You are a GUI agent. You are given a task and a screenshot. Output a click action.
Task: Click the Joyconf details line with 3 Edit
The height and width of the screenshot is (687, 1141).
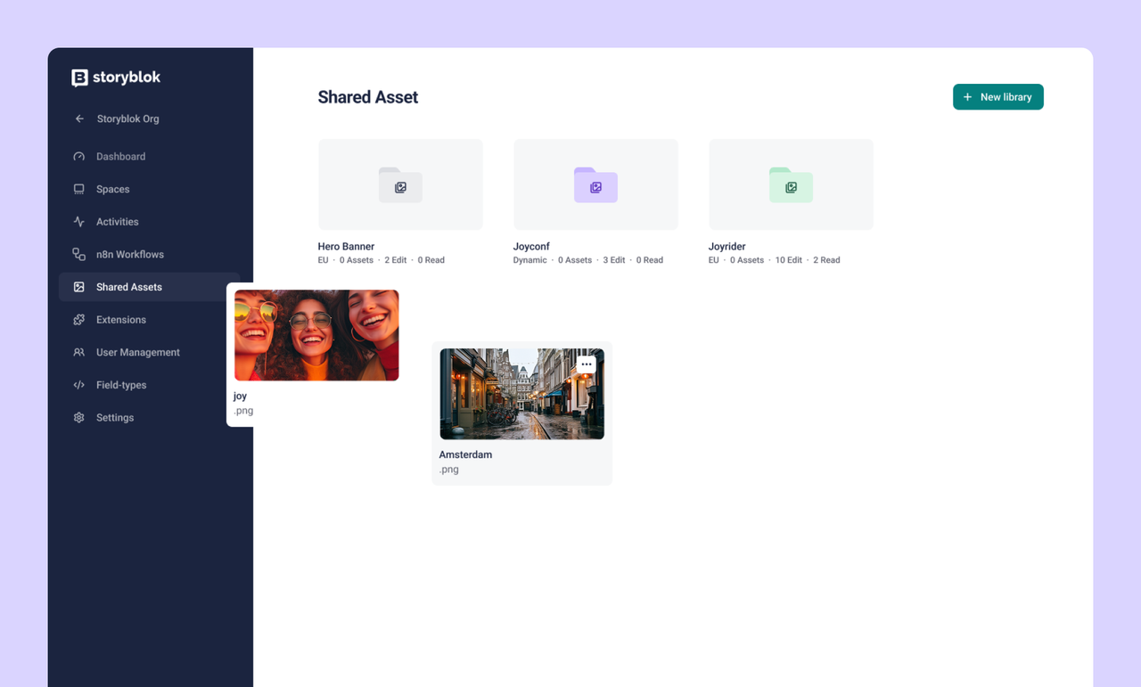click(588, 260)
